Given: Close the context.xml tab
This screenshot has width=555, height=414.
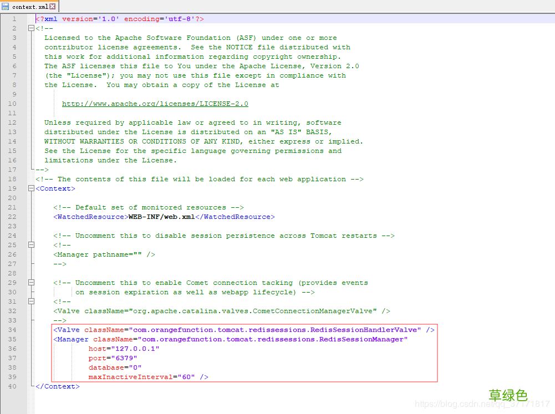Looking at the screenshot, I should [52, 6].
